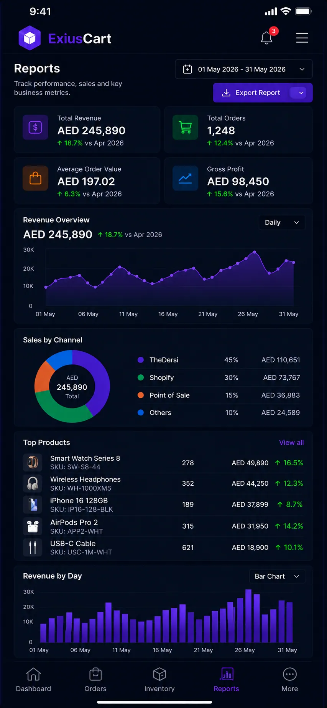Click the tallest bar in Revenue by Day

(x=248, y=616)
